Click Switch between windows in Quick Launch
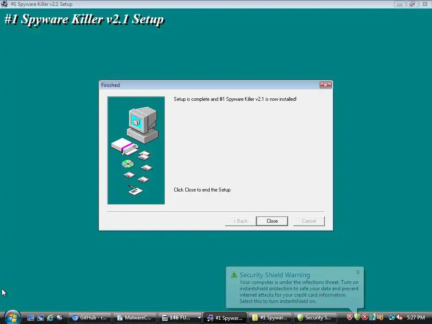This screenshot has width=432, height=324. 40,318
